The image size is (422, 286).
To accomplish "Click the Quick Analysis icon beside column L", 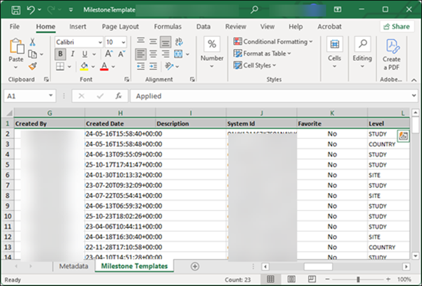I will tap(403, 134).
